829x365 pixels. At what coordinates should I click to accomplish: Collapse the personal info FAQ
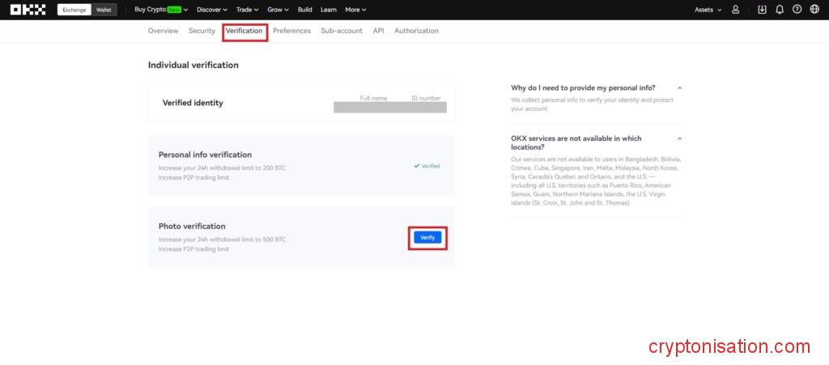coord(679,87)
